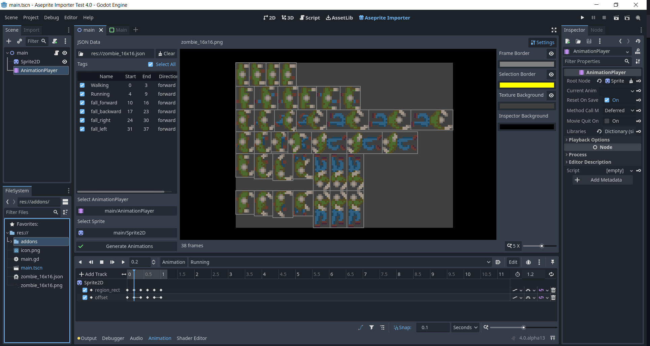Toggle Reset On Save checkbox
The width and height of the screenshot is (650, 346).
pyautogui.click(x=607, y=100)
